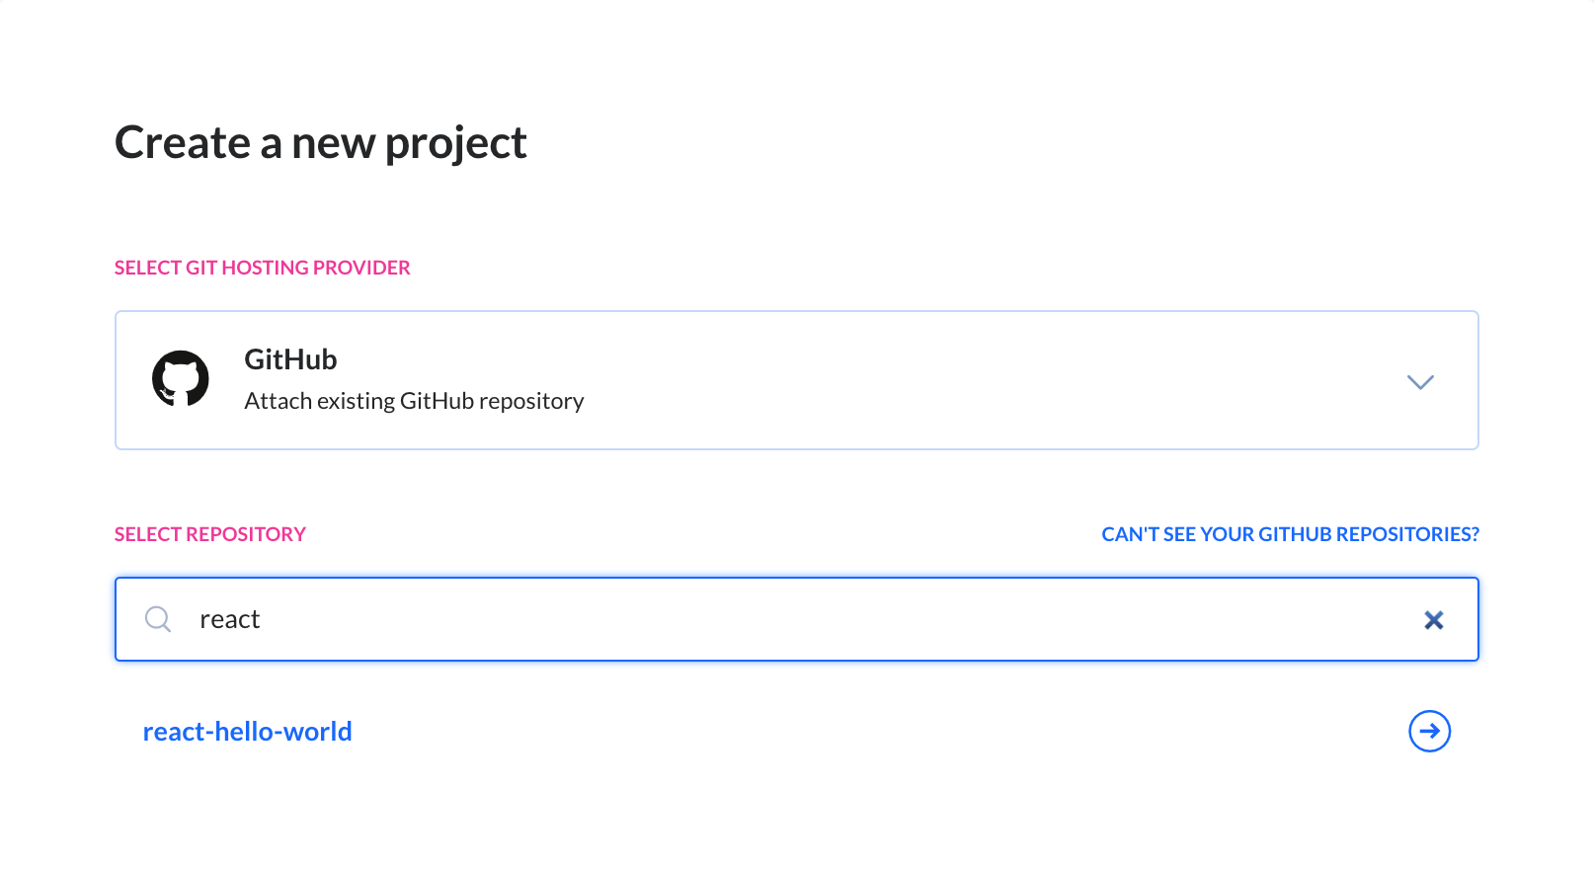Click the repository search input field

click(x=691, y=619)
